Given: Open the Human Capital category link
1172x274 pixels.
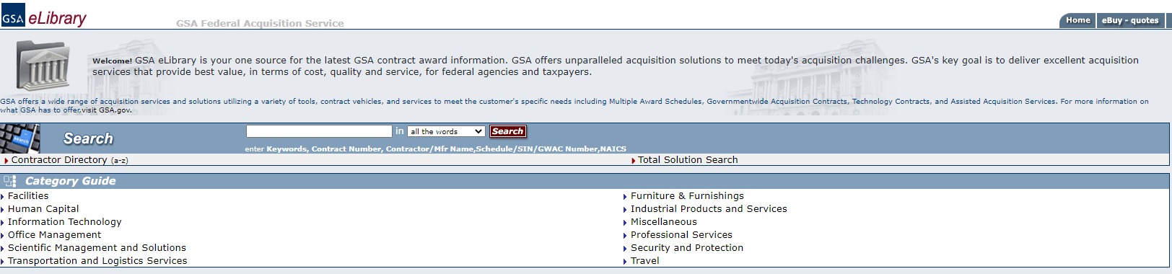Looking at the screenshot, I should pyautogui.click(x=43, y=209).
